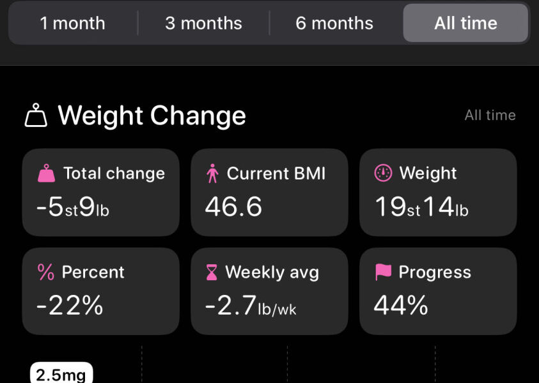Click the person icon on Current BMI

[213, 174]
